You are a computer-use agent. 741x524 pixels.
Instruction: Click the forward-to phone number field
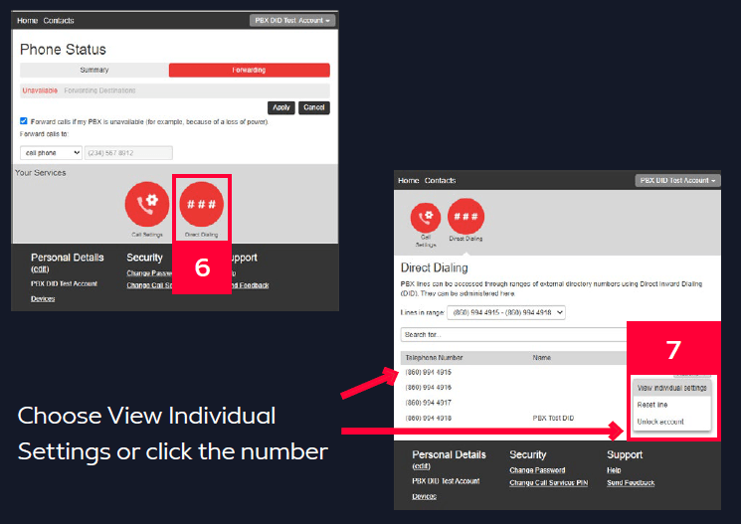[x=128, y=153]
